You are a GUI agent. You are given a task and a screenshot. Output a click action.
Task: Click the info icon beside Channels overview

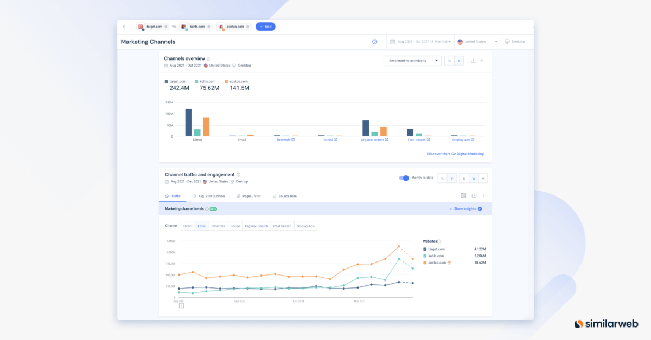(x=209, y=59)
